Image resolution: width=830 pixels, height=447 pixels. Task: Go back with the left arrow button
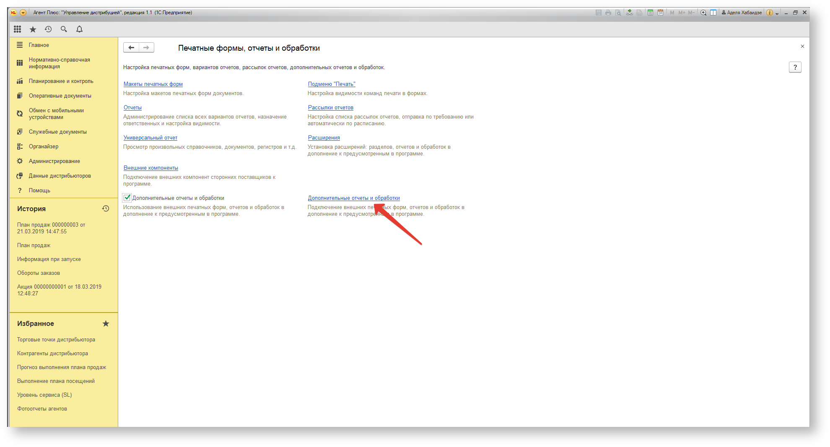tap(131, 47)
